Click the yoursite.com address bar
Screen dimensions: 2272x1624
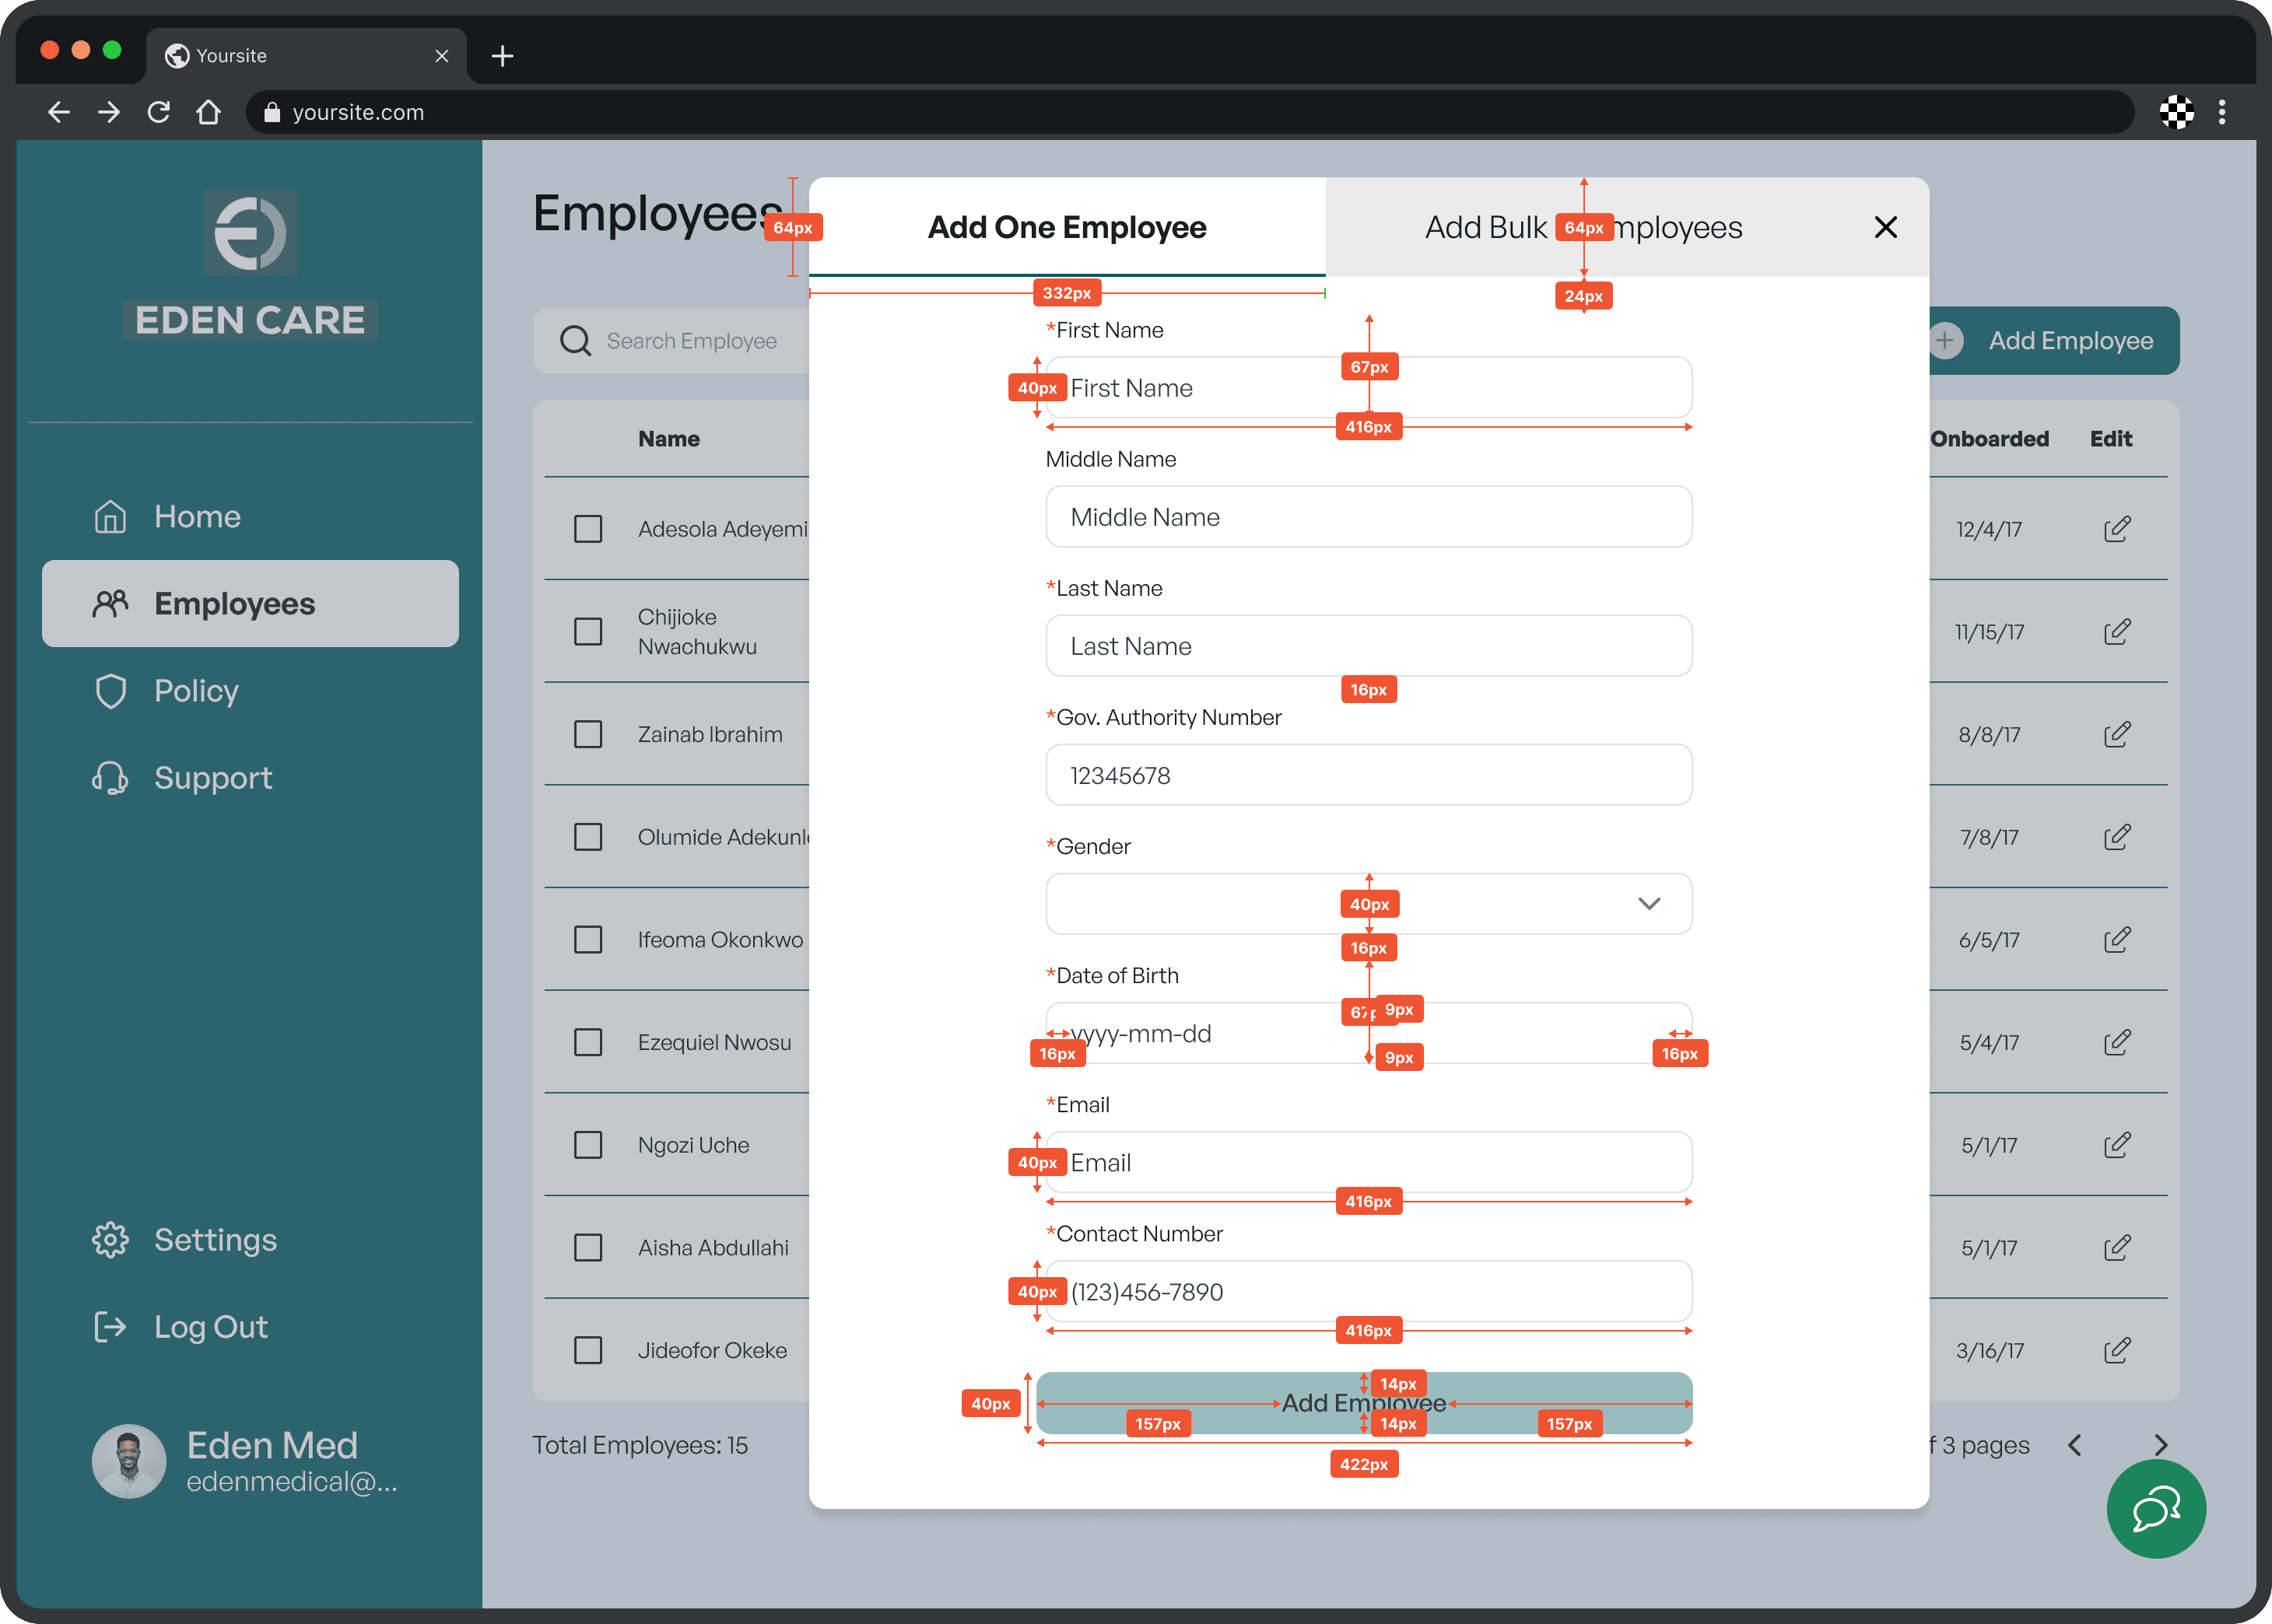[x=1190, y=112]
